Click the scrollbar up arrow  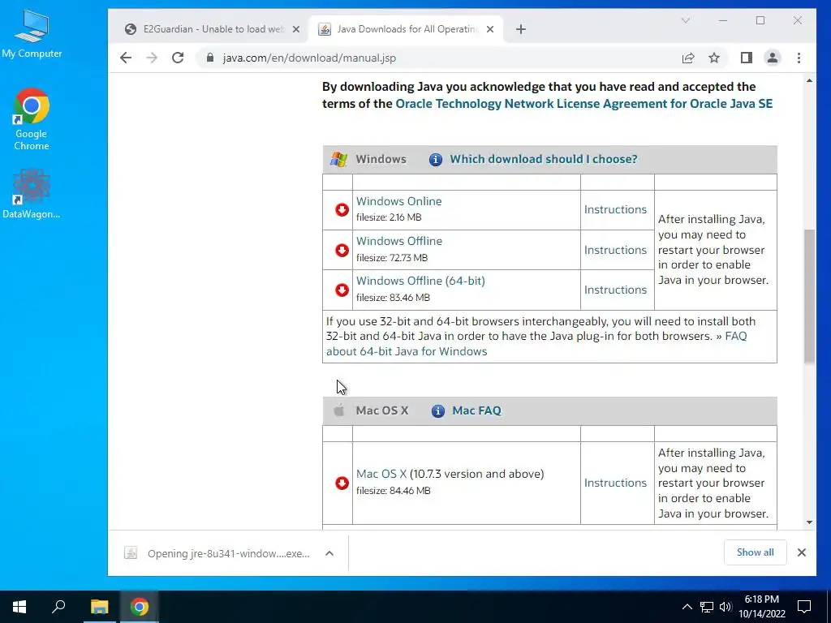pyautogui.click(x=809, y=80)
